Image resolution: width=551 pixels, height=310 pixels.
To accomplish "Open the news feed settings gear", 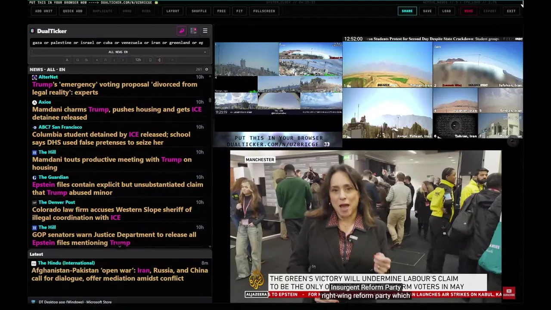I will click(206, 69).
